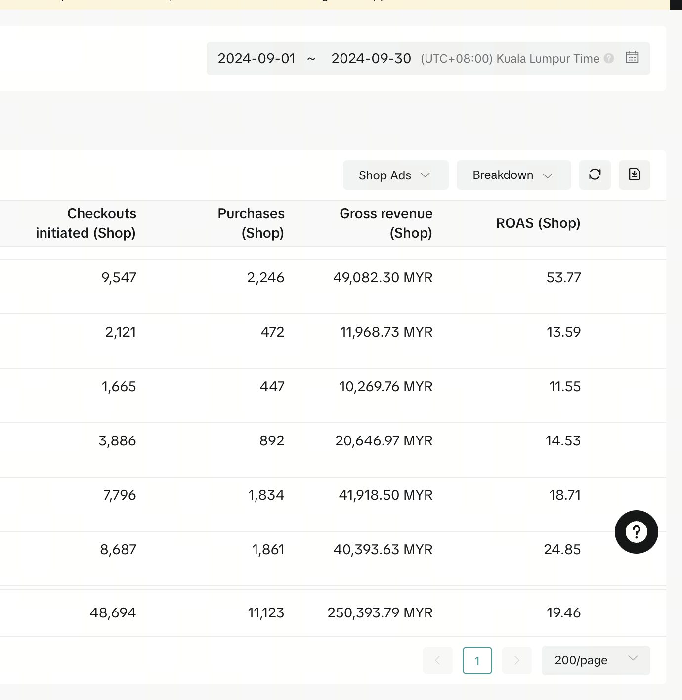Select page 1 in pagination
The height and width of the screenshot is (700, 682).
[x=477, y=660]
